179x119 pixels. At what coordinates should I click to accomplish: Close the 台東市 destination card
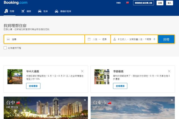(172, 100)
